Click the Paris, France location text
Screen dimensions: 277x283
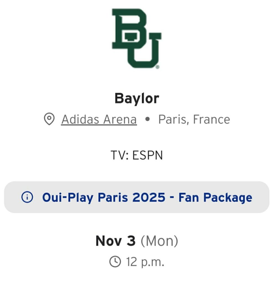(194, 119)
